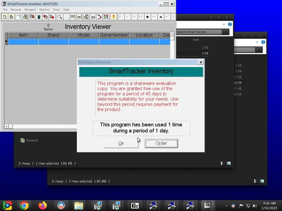Image resolution: width=282 pixels, height=211 pixels.
Task: Click the import icon with left-pointing red arrow
Action: tap(45, 17)
